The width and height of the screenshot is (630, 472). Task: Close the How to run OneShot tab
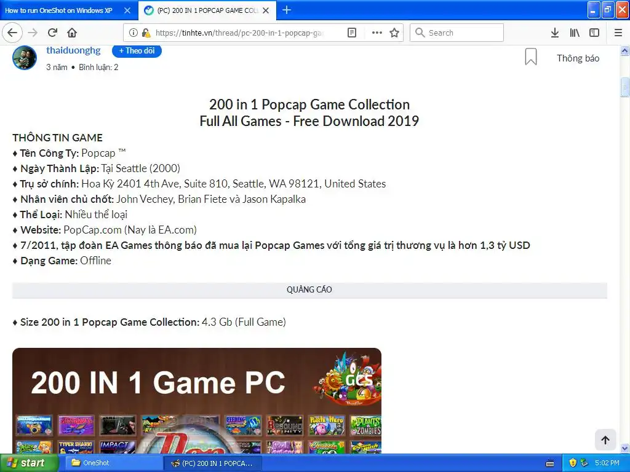[127, 10]
